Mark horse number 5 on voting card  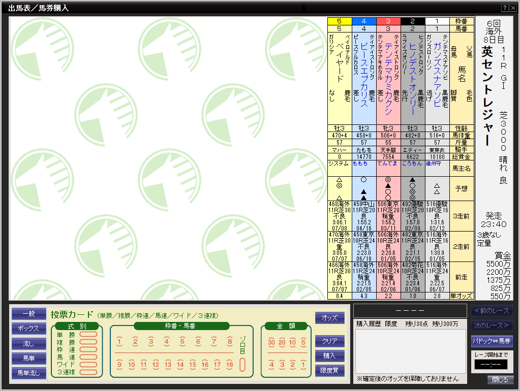tap(182, 342)
